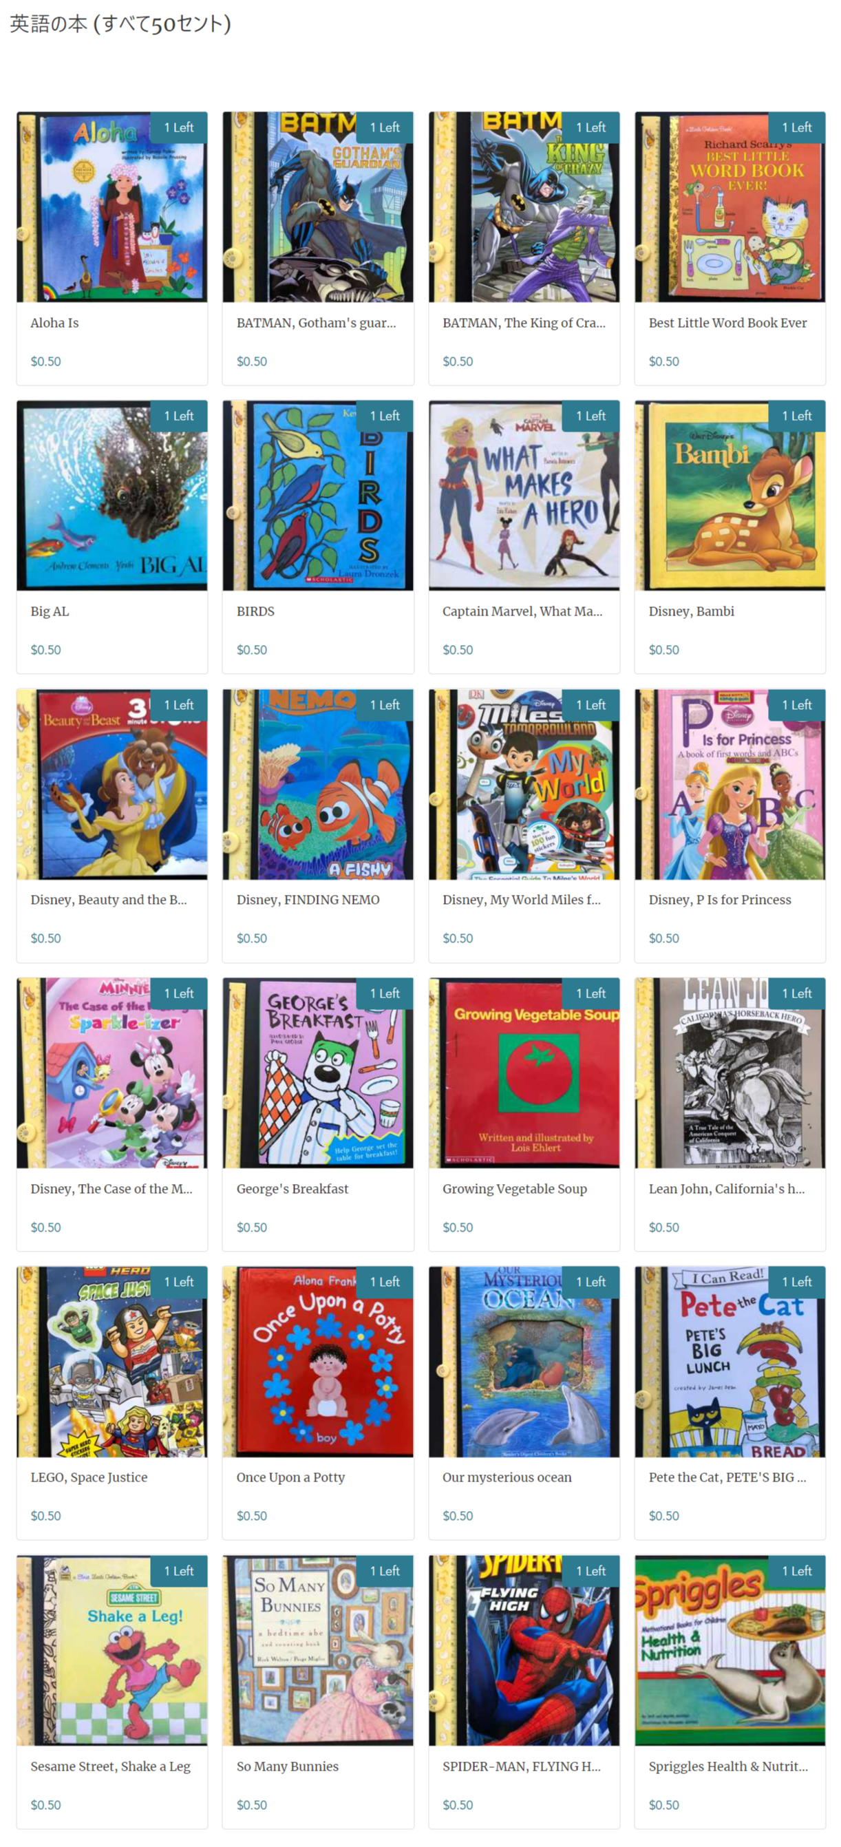Click the BIRDS book title
Screen dimensions: 841x1847
tap(255, 611)
